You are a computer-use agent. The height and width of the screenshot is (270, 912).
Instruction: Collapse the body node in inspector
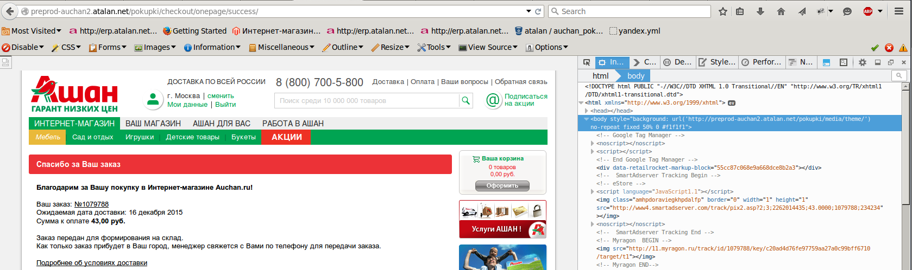click(x=587, y=119)
